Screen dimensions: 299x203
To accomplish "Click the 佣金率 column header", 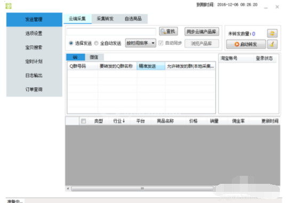I will click(238, 121).
